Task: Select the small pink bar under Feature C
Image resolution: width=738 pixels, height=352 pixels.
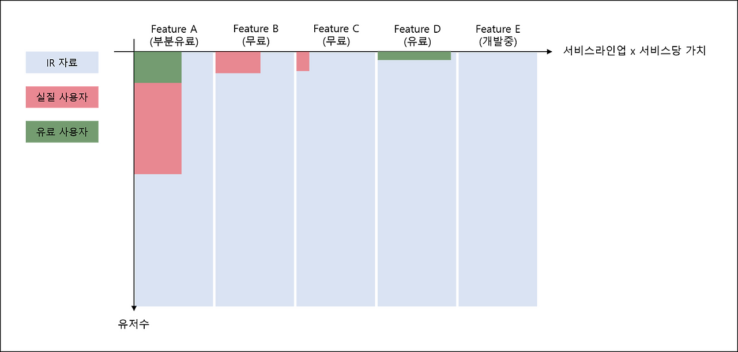Action: 303,62
